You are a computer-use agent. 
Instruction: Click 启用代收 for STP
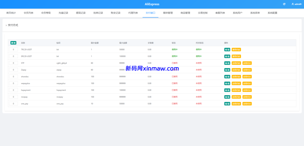pyautogui.click(x=236, y=63)
